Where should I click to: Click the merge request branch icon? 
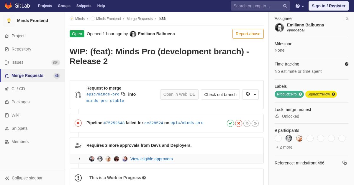(78, 95)
